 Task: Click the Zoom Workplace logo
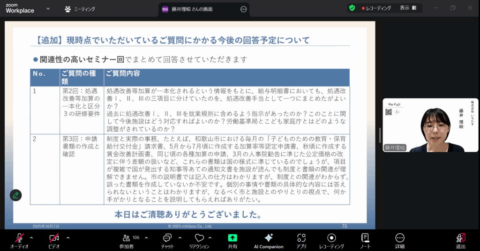click(20, 8)
